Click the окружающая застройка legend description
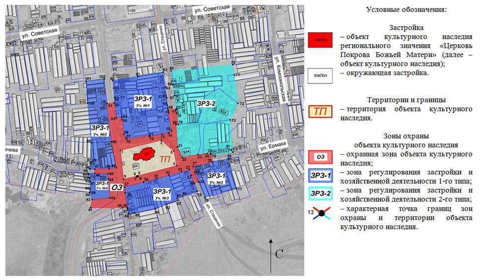Image resolution: width=482 pixels, height=280 pixels. [x=385, y=73]
